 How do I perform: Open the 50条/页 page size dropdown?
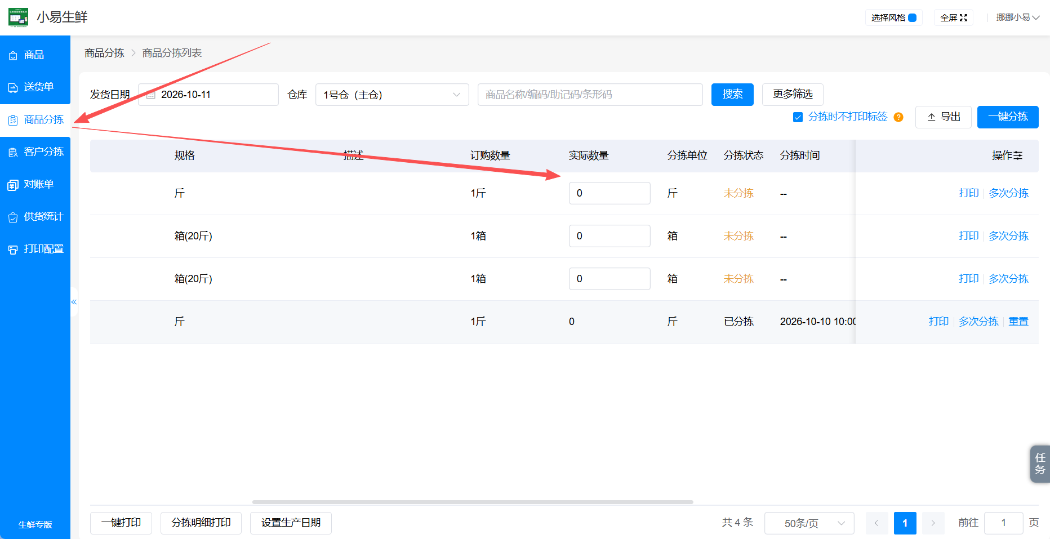pos(809,523)
